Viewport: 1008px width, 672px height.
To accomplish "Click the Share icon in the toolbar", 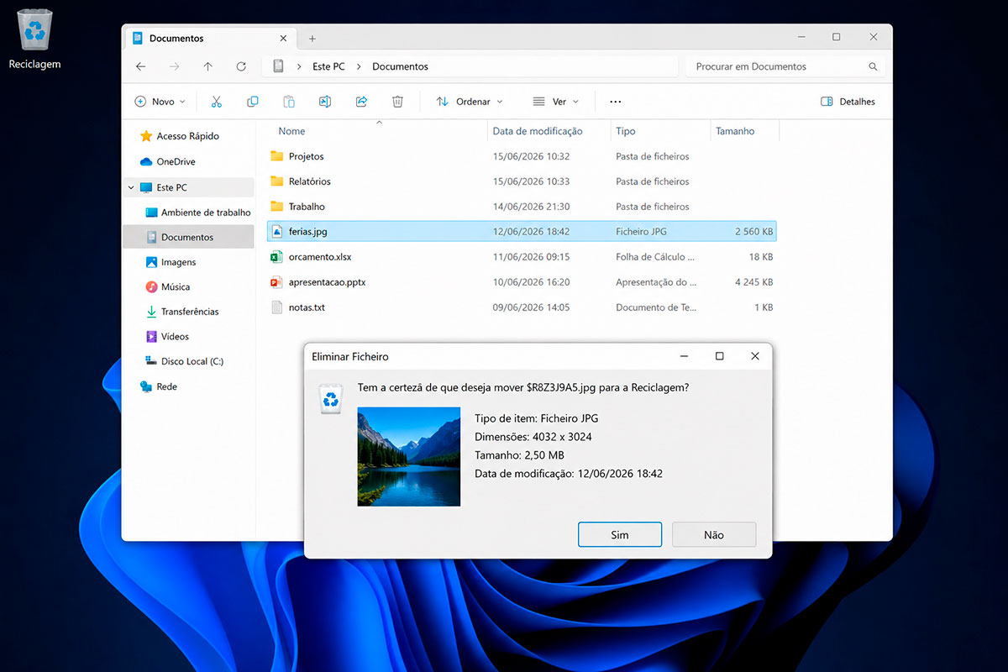I will coord(362,102).
